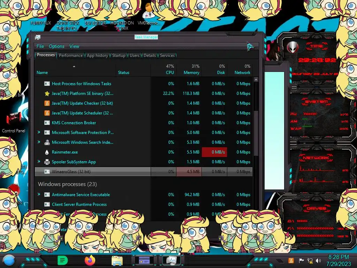Click the 118.3 MB memory value
Screen dimensions: 357x268
[191, 94]
